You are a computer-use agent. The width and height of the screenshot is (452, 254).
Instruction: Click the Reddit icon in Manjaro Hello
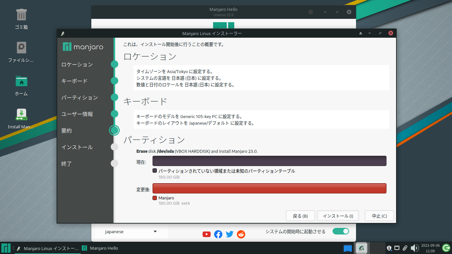241,234
